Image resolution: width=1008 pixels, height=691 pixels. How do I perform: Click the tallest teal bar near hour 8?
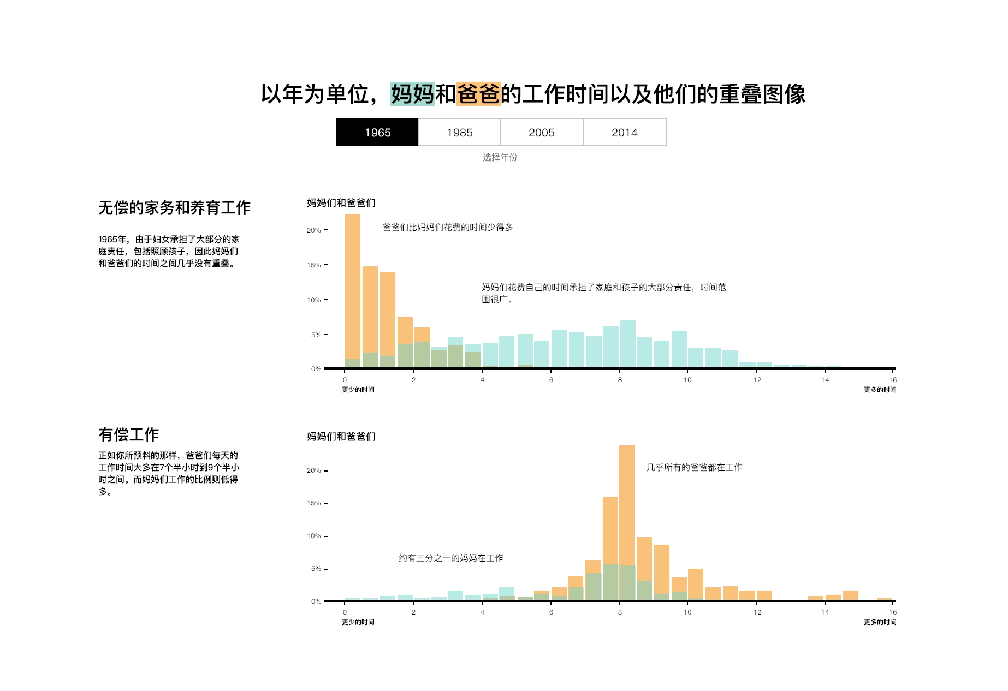coord(629,344)
